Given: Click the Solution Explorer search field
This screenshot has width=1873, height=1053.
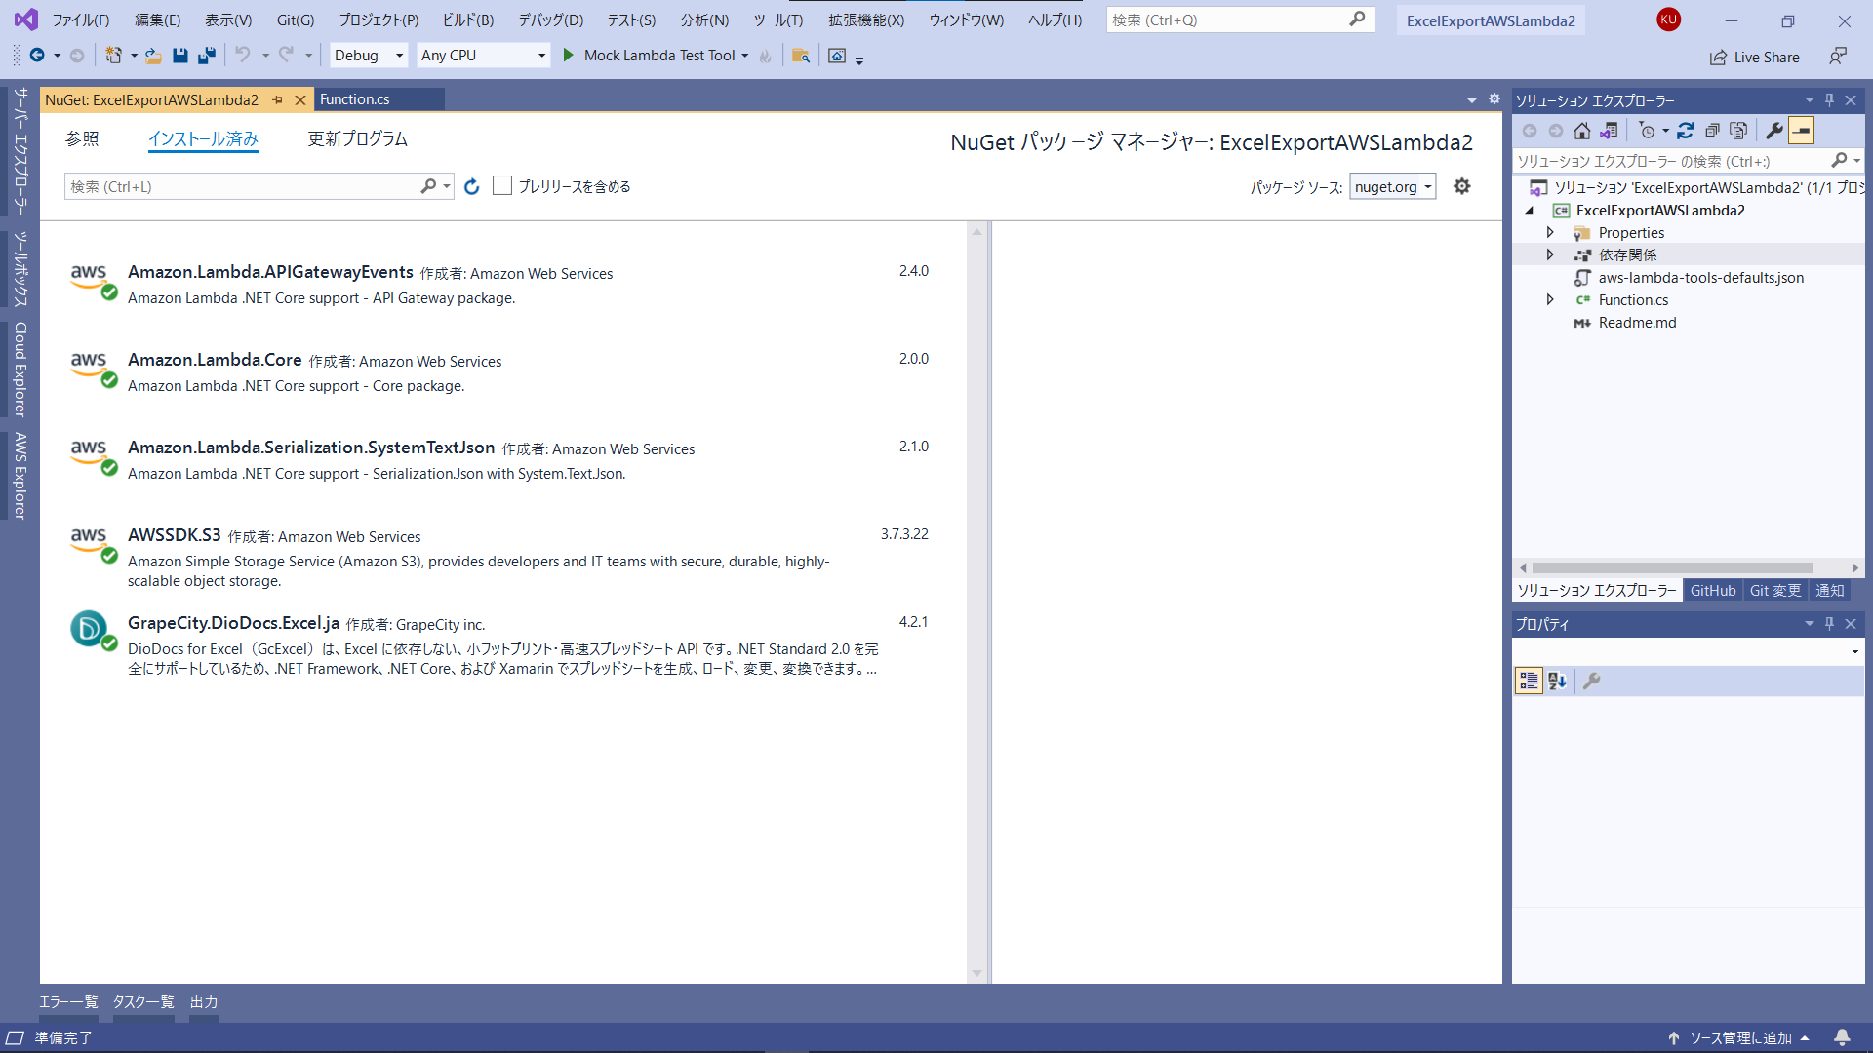Looking at the screenshot, I should (1672, 161).
